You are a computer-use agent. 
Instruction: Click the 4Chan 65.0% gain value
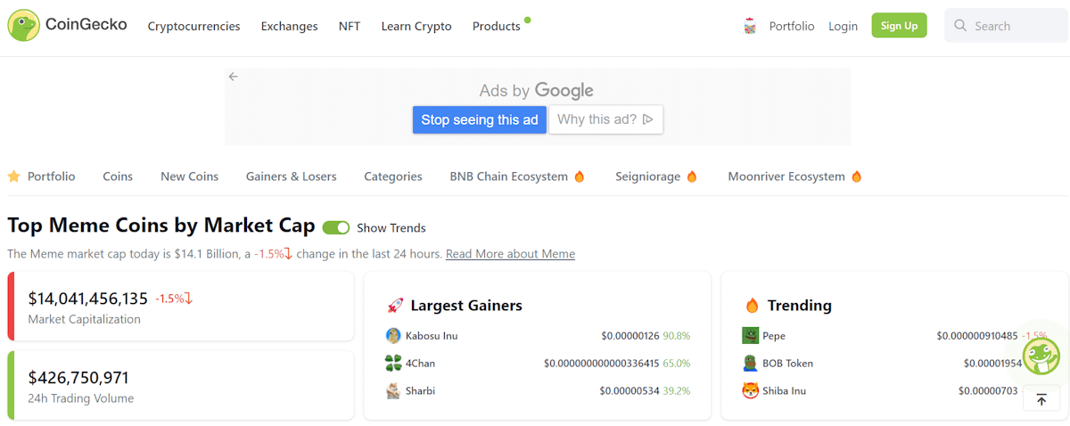tap(676, 363)
